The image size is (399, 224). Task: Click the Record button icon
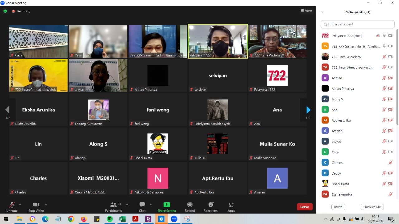(x=190, y=205)
